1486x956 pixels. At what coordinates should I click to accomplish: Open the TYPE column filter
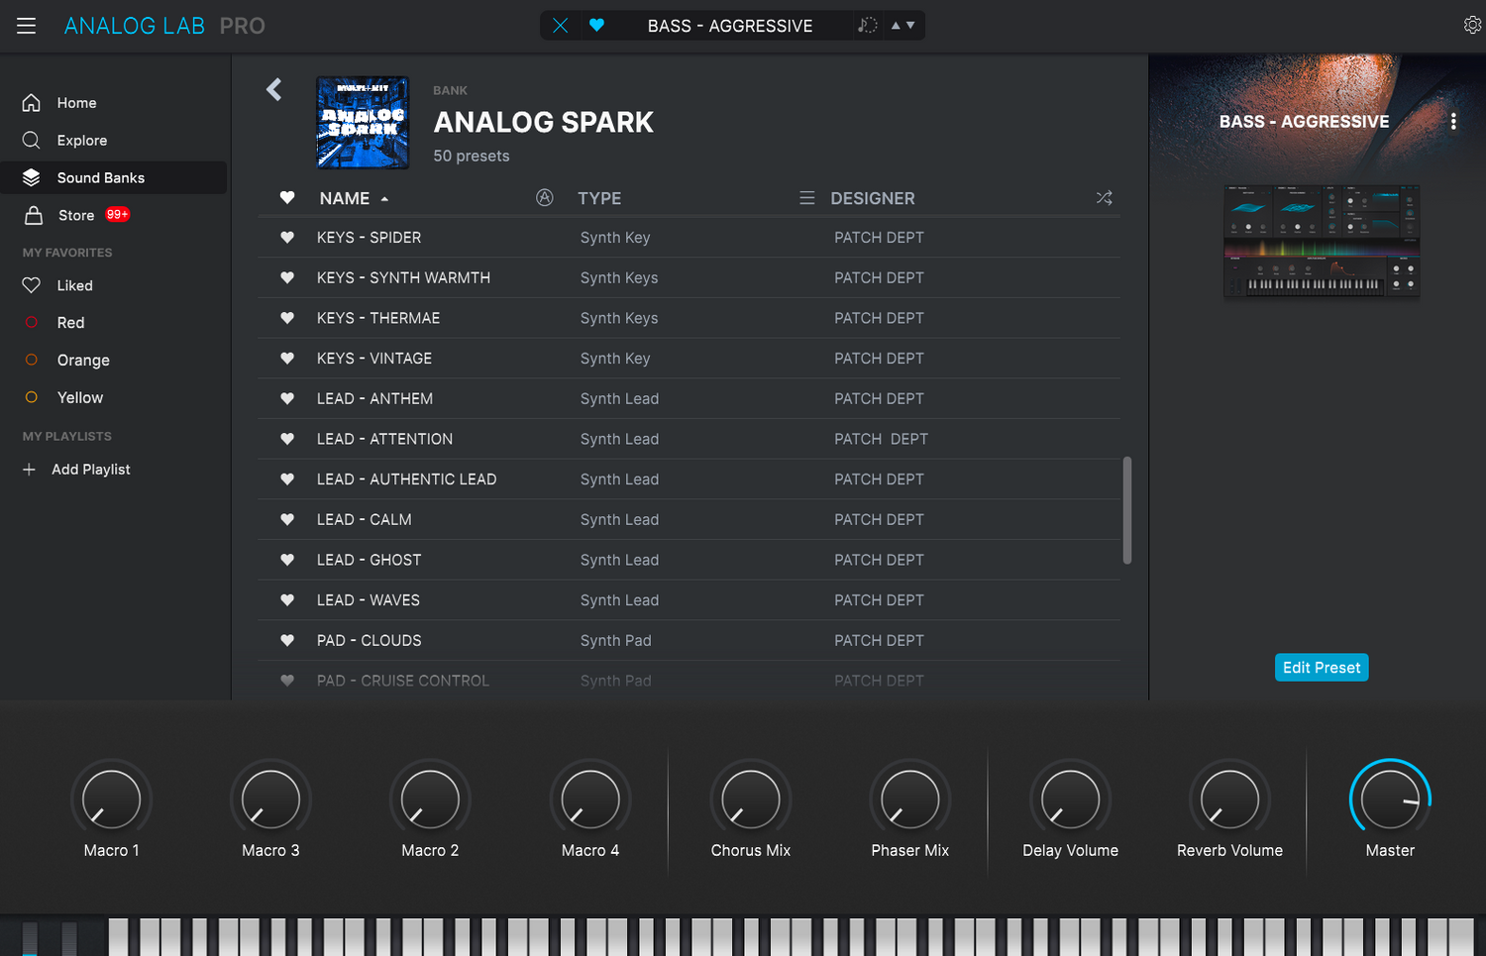(599, 198)
